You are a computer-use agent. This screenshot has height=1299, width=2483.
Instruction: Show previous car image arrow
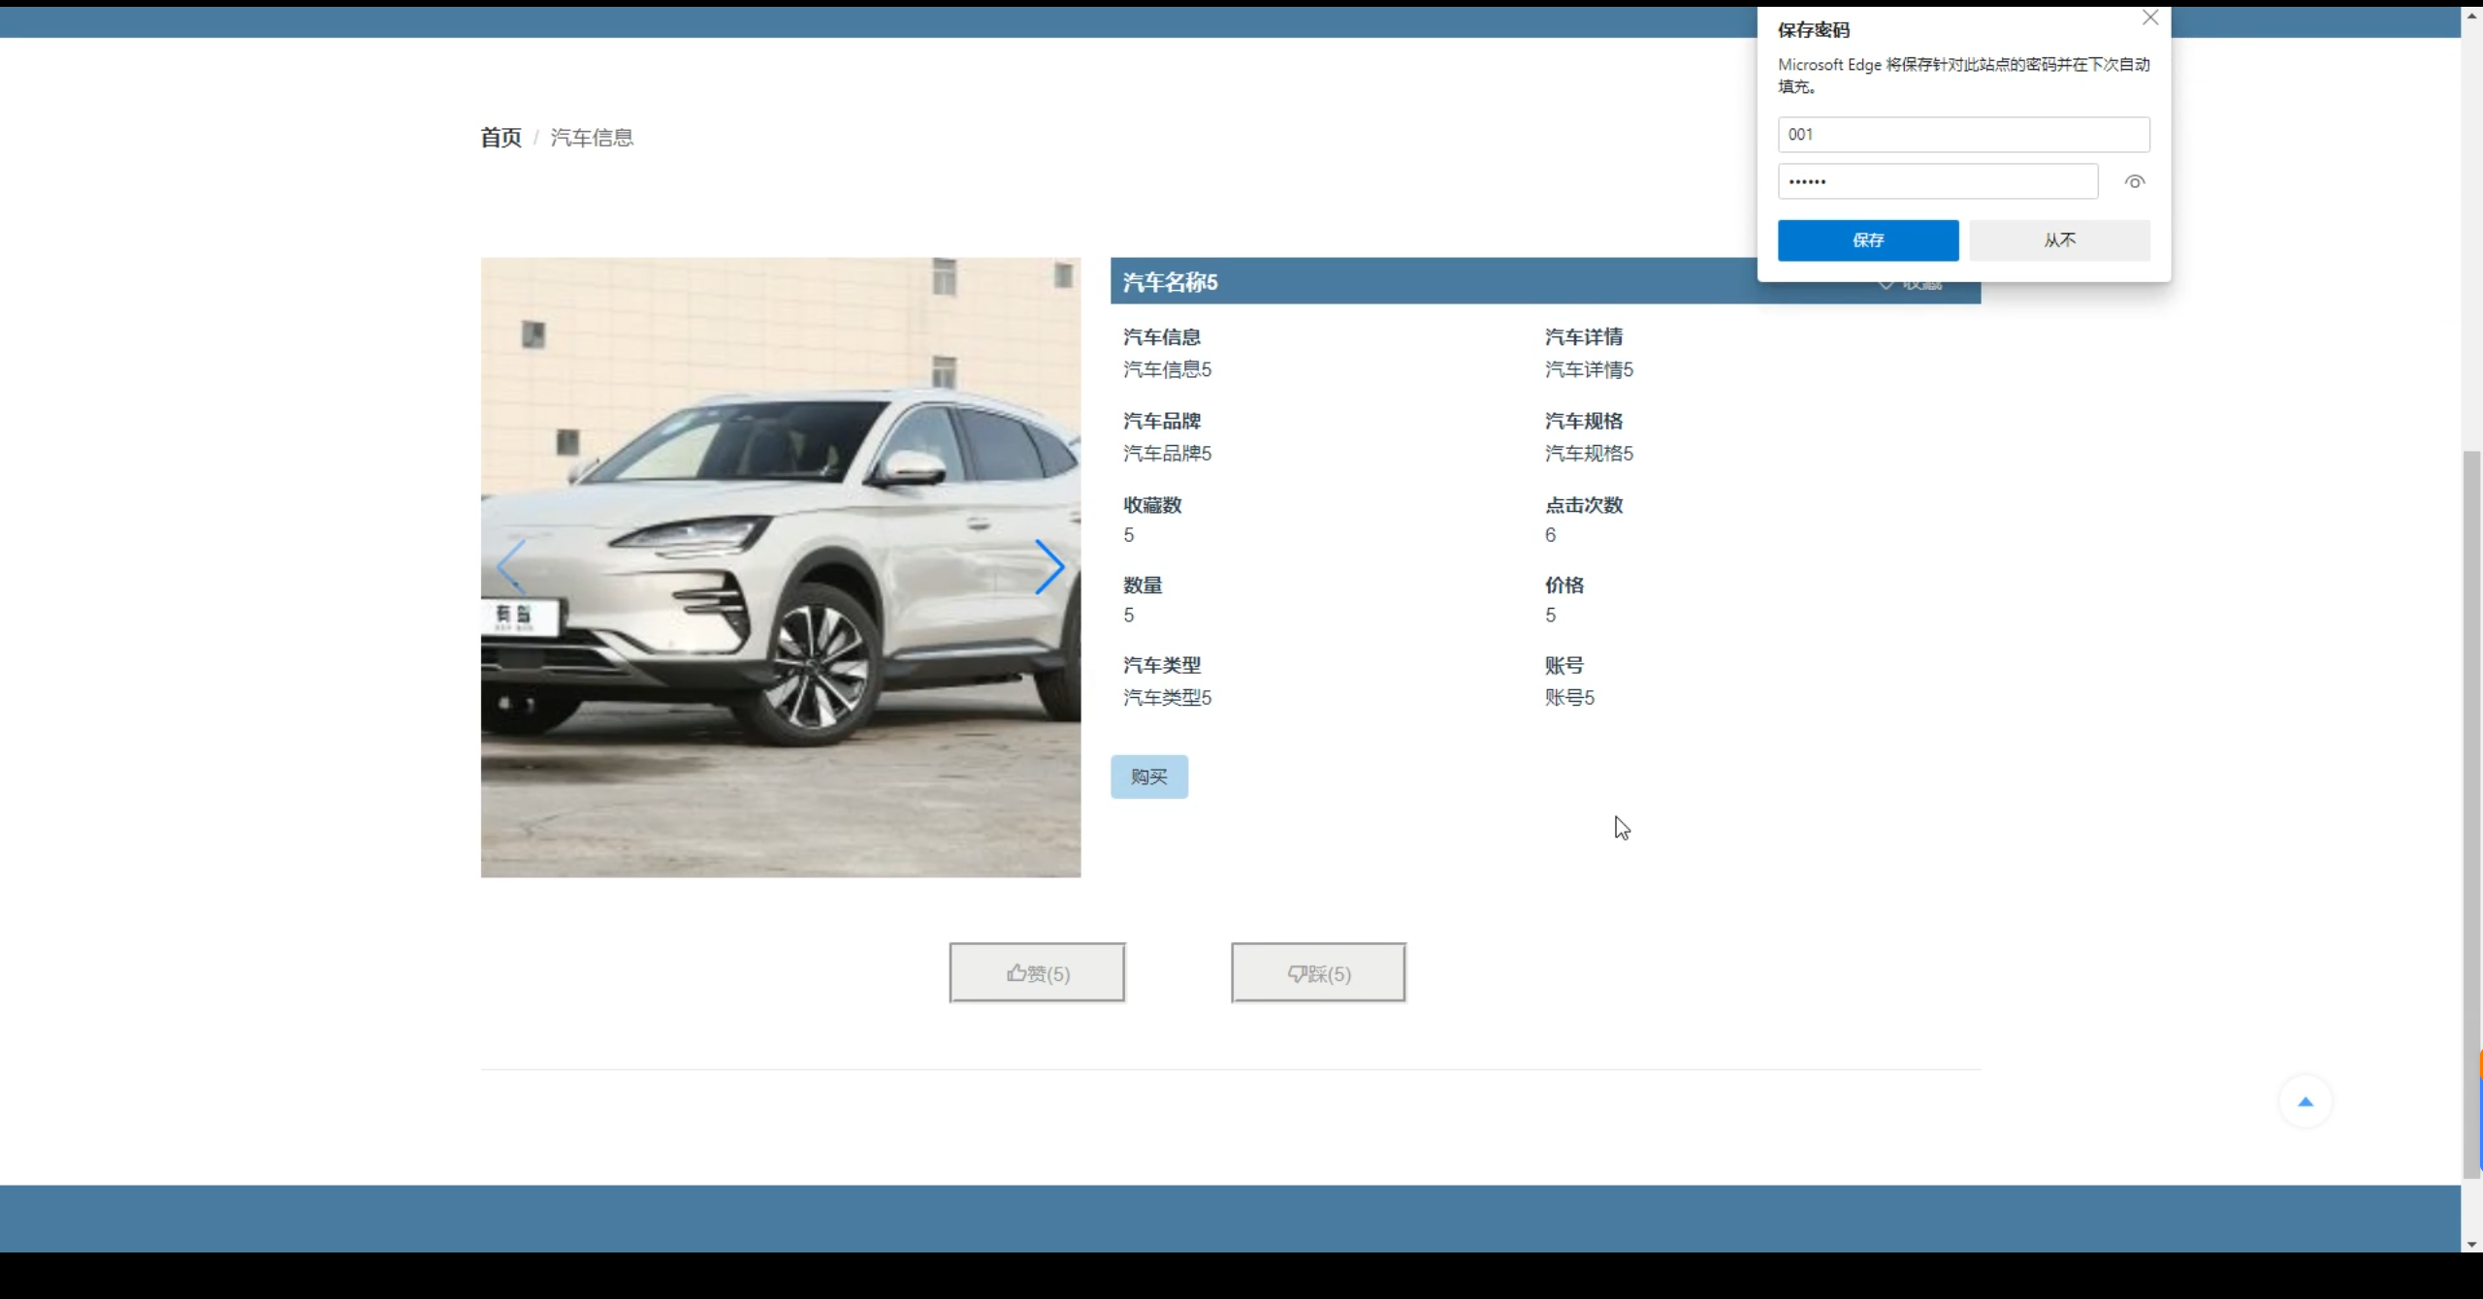[511, 567]
